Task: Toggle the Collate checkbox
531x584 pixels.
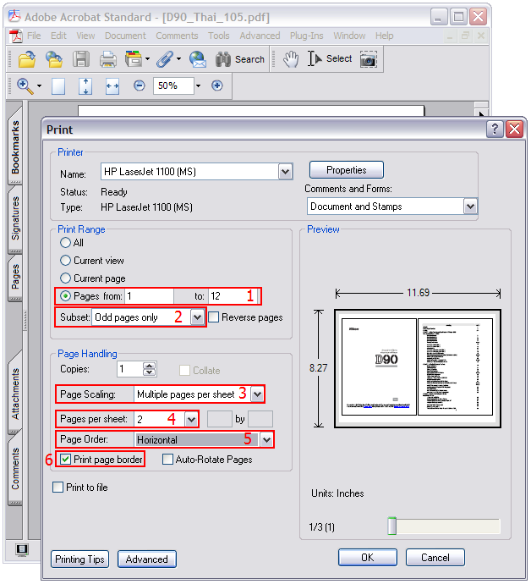Action: (184, 370)
